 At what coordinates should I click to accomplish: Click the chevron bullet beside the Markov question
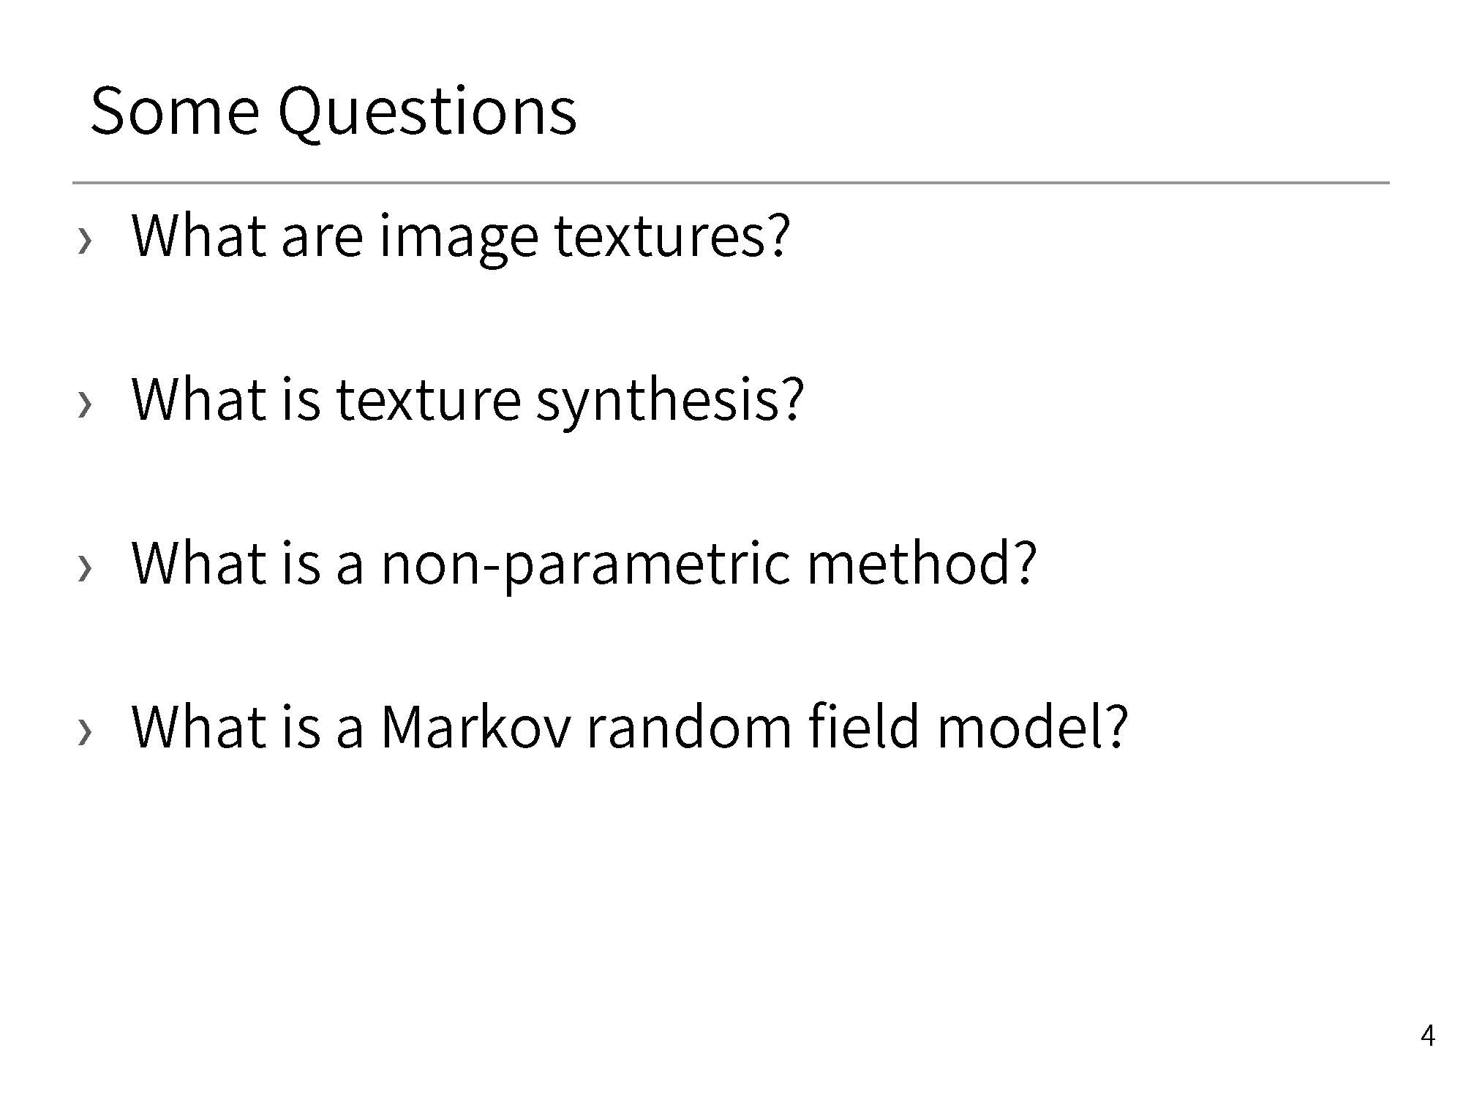[x=85, y=731]
